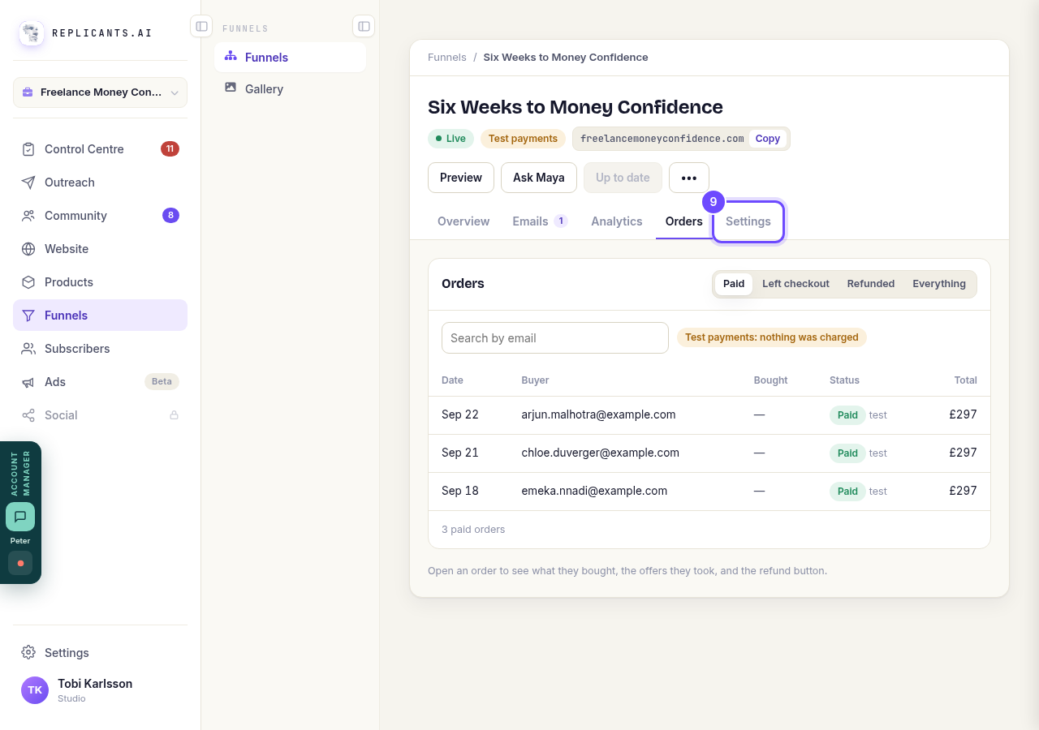The image size is (1039, 730).
Task: Open Website globe icon
Action: 28,249
